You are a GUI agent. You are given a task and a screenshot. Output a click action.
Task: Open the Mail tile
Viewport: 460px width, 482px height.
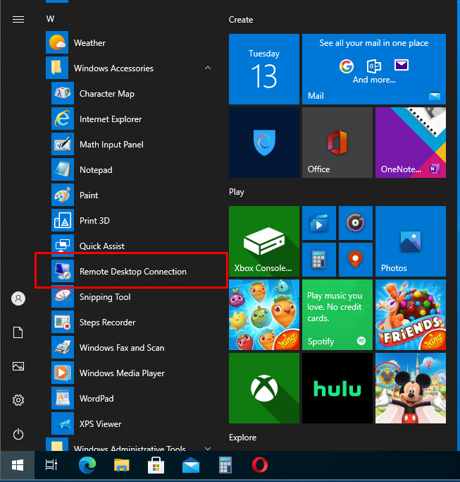[x=374, y=69]
